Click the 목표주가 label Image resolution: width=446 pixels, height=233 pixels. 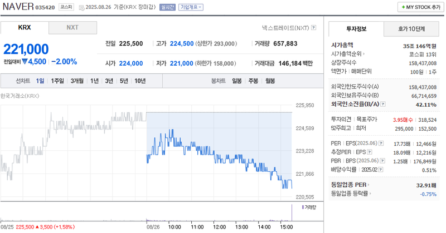click(x=367, y=120)
